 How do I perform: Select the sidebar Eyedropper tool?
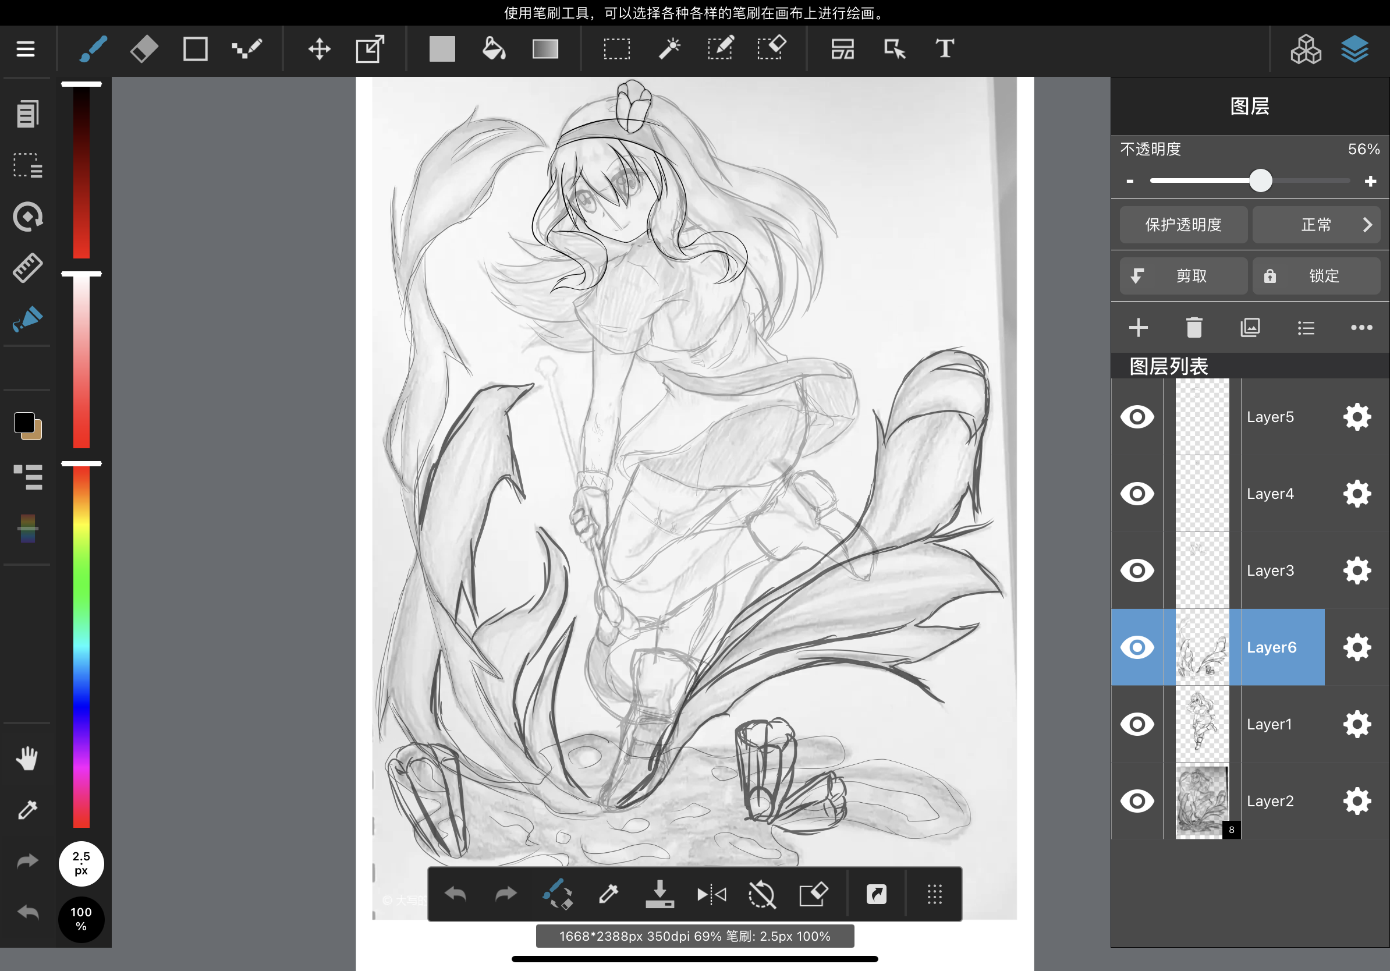click(27, 809)
